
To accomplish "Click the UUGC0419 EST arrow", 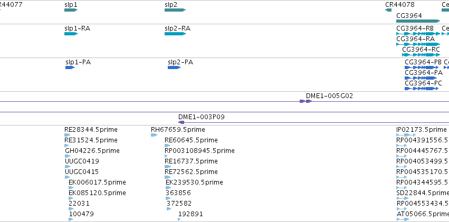I will tap(68, 167).
